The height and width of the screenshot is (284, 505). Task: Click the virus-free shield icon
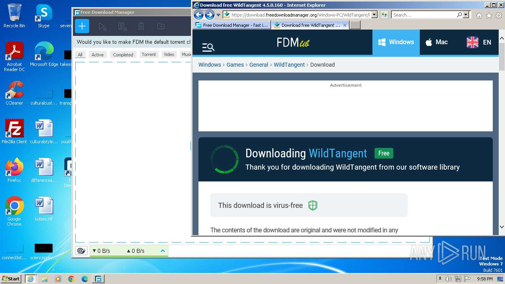click(x=313, y=206)
